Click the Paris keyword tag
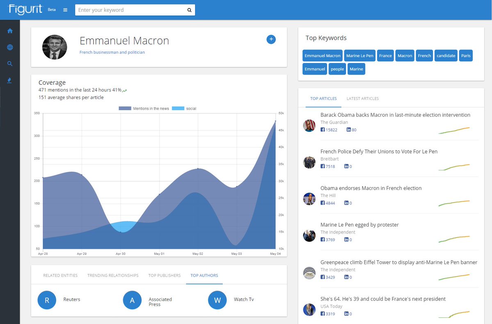Image resolution: width=492 pixels, height=324 pixels. (466, 56)
